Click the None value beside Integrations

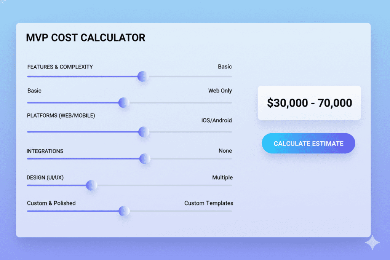[225, 151]
